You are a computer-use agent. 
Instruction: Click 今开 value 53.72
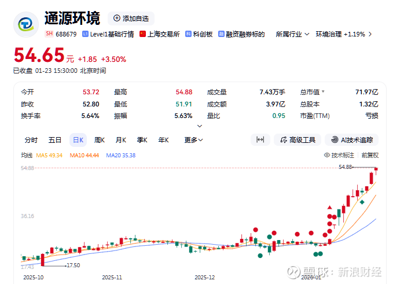coord(91,92)
